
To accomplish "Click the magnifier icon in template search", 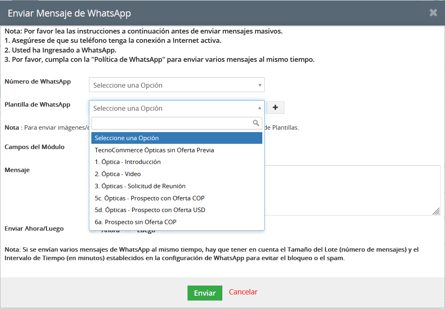I will click(x=256, y=123).
